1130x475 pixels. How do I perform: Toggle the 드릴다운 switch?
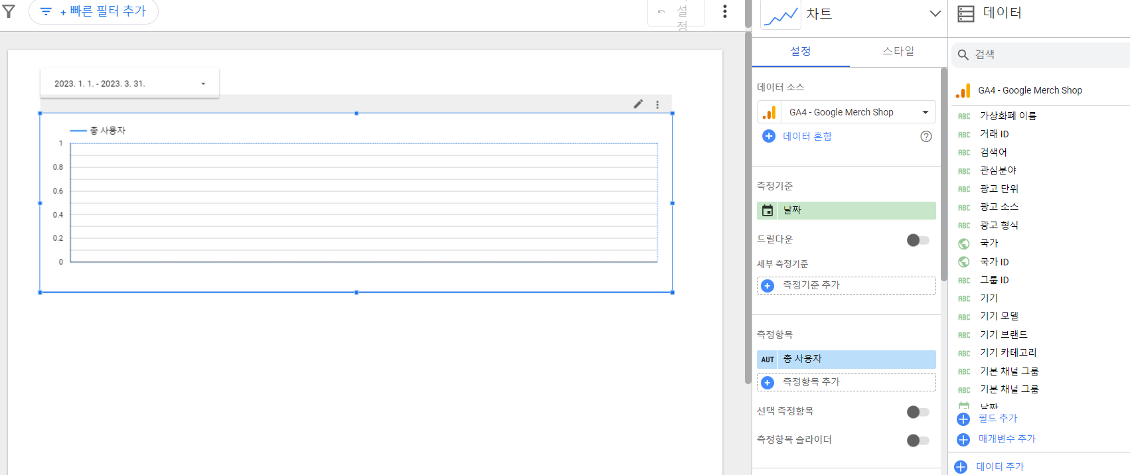tap(918, 240)
